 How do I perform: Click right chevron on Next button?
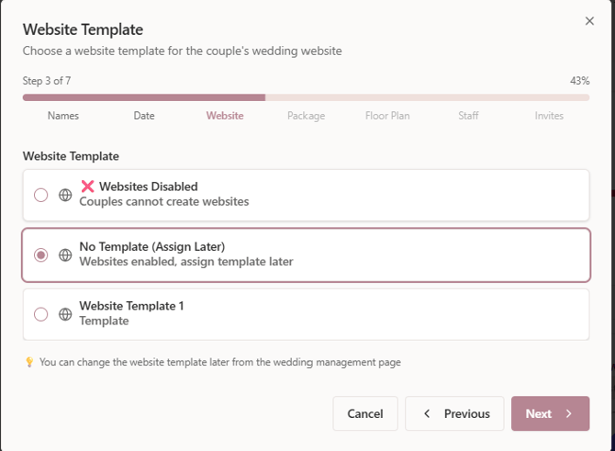coord(569,414)
